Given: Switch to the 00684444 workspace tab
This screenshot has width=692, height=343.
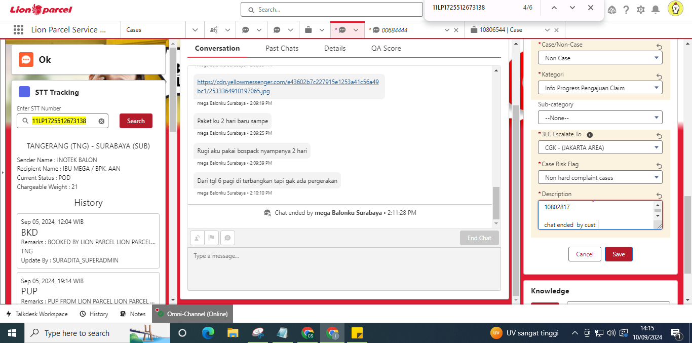Looking at the screenshot, I should coord(394,30).
